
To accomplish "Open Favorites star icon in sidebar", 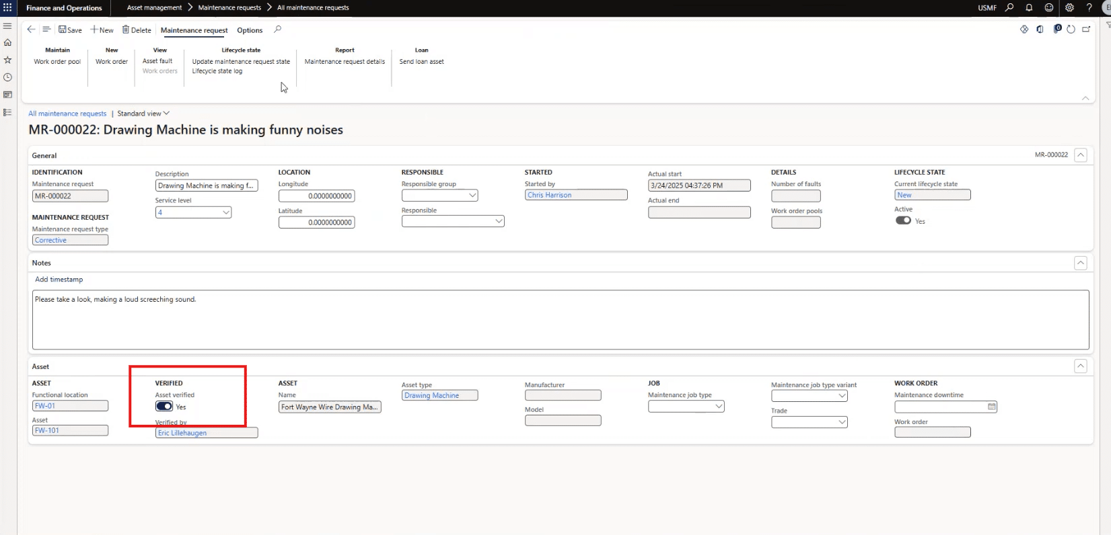I will coord(8,60).
